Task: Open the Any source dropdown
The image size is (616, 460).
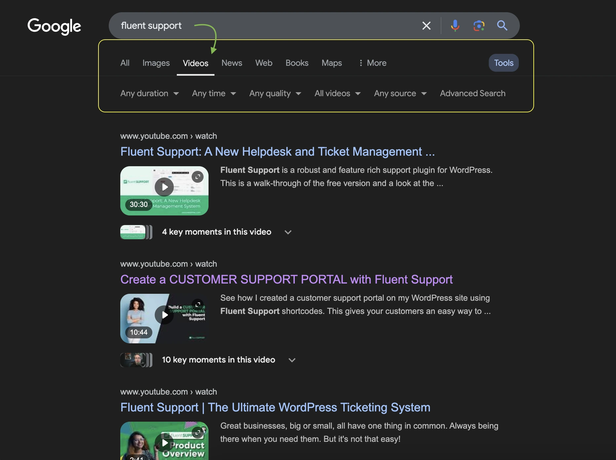Action: click(400, 94)
